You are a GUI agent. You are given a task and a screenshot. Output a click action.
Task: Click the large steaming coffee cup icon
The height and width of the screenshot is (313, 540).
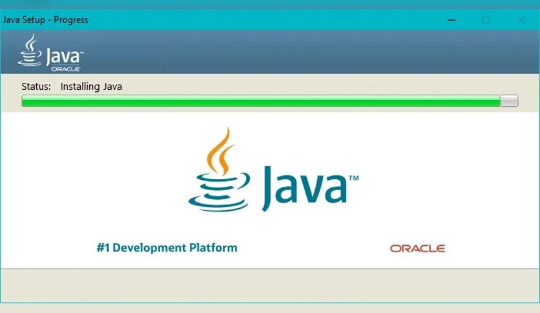[220, 169]
